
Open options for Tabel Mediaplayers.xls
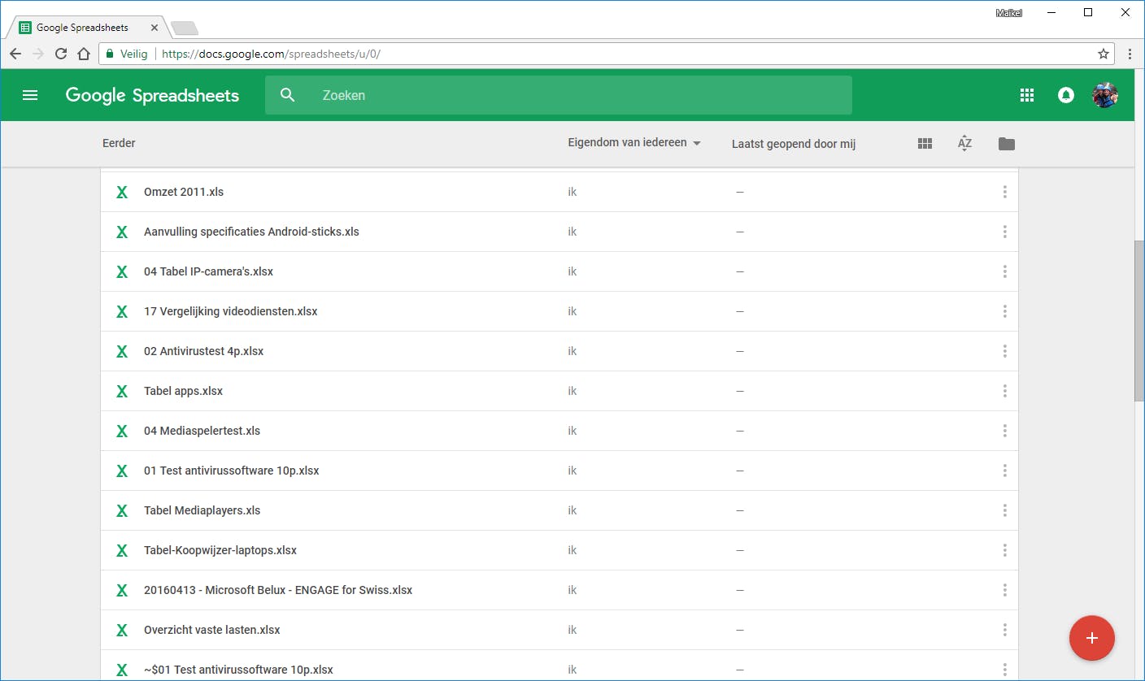1004,510
